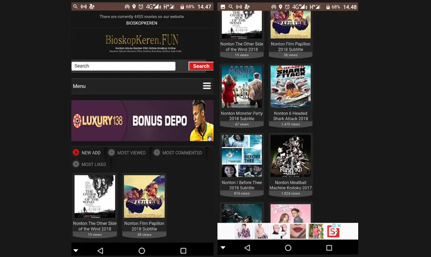Click 'Nonton I Before Thee 2018 Subtitle' title
Viewport: 431px width, 257px height.
[242, 185]
